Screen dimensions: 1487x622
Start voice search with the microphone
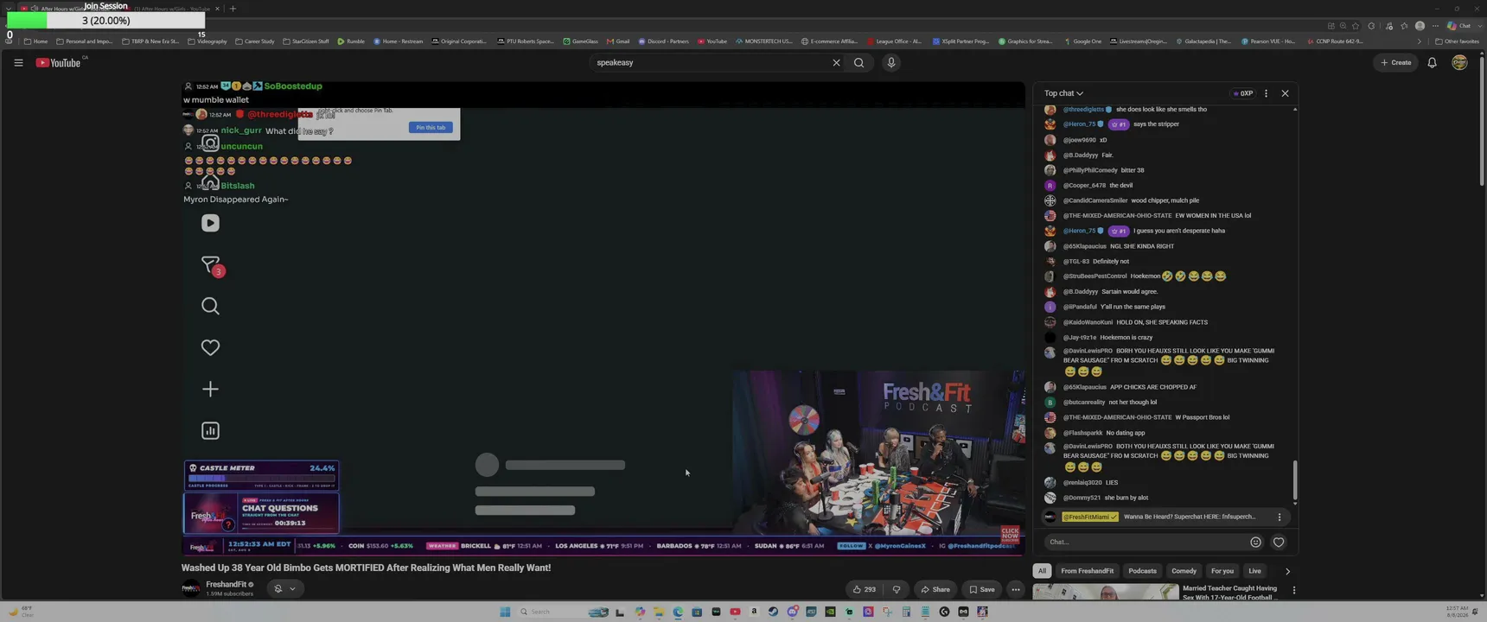click(x=890, y=62)
